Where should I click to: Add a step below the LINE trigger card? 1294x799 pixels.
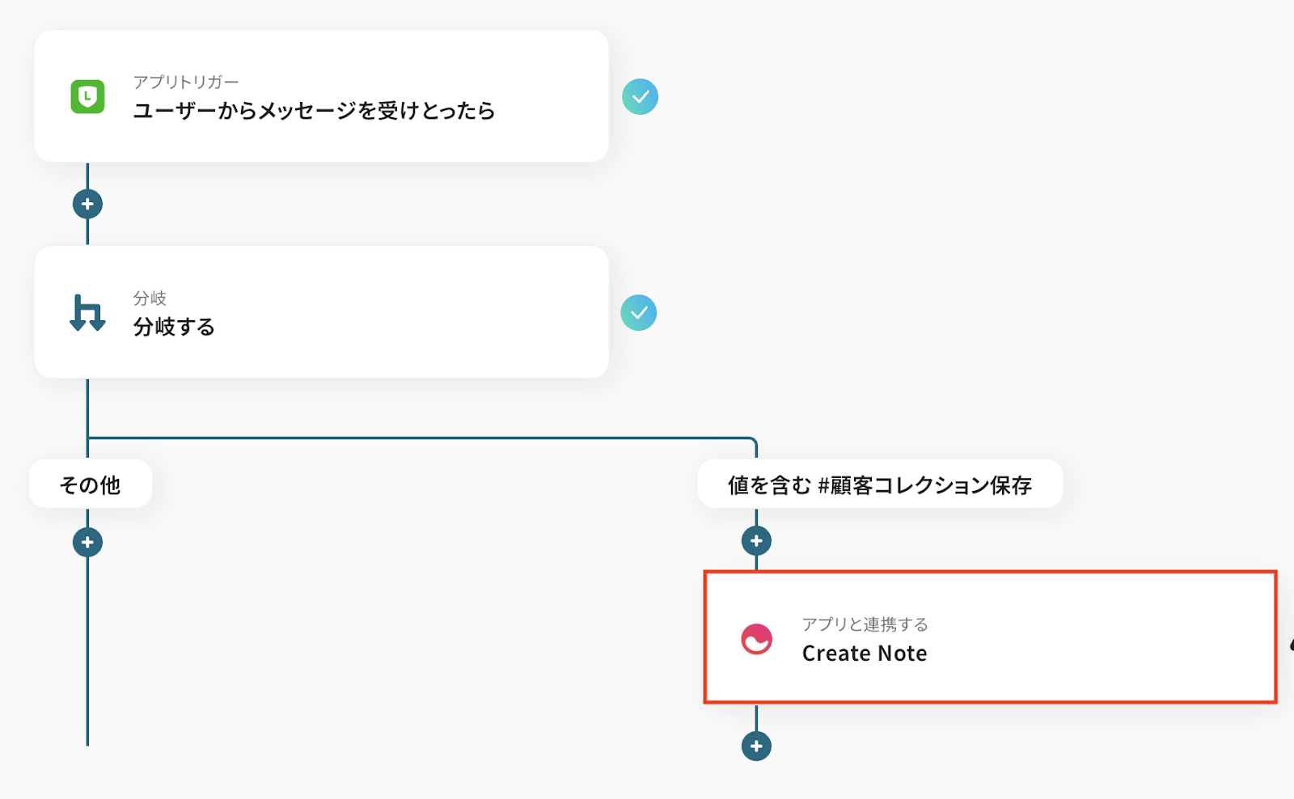(87, 204)
